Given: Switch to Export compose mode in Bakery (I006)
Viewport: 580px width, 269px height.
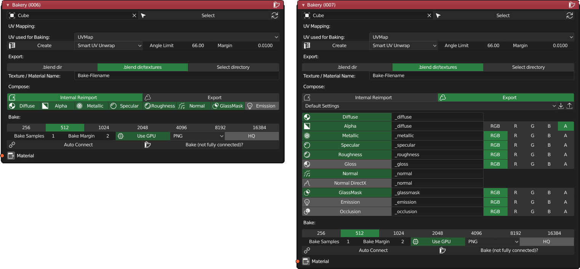Looking at the screenshot, I should click(211, 98).
